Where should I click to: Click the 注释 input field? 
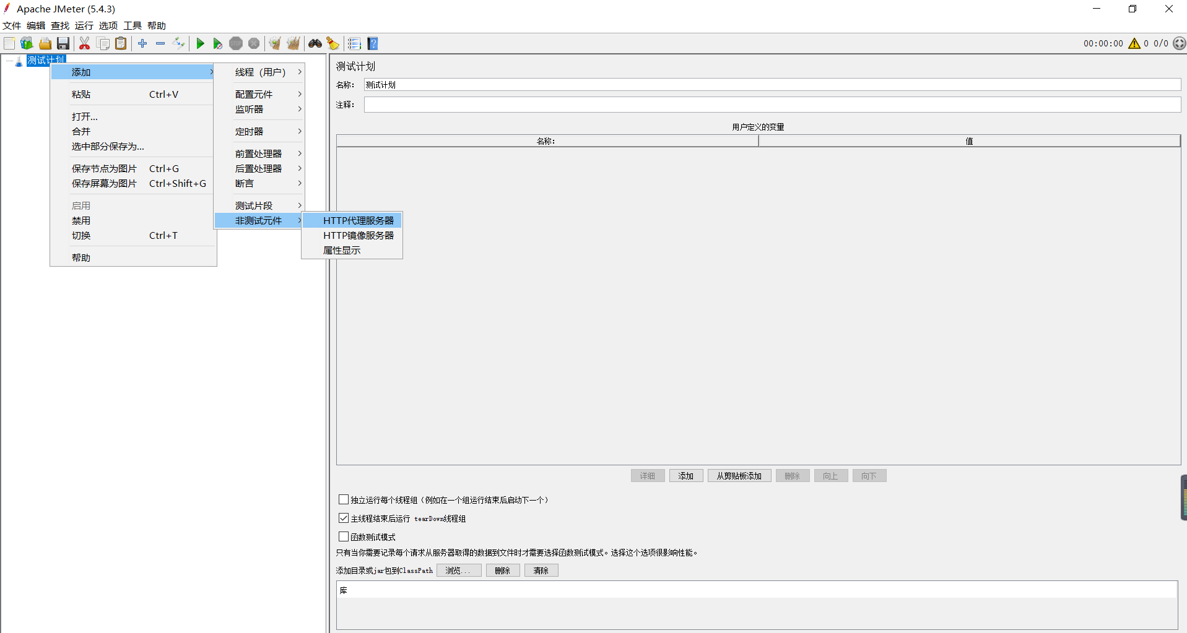tap(772, 105)
